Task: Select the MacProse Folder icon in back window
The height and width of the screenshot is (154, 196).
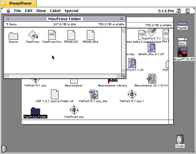Action: pyautogui.click(x=35, y=111)
